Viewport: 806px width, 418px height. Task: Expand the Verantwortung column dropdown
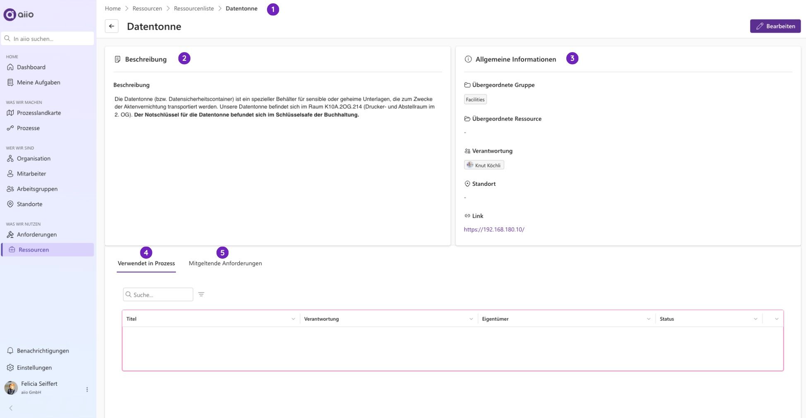point(471,319)
